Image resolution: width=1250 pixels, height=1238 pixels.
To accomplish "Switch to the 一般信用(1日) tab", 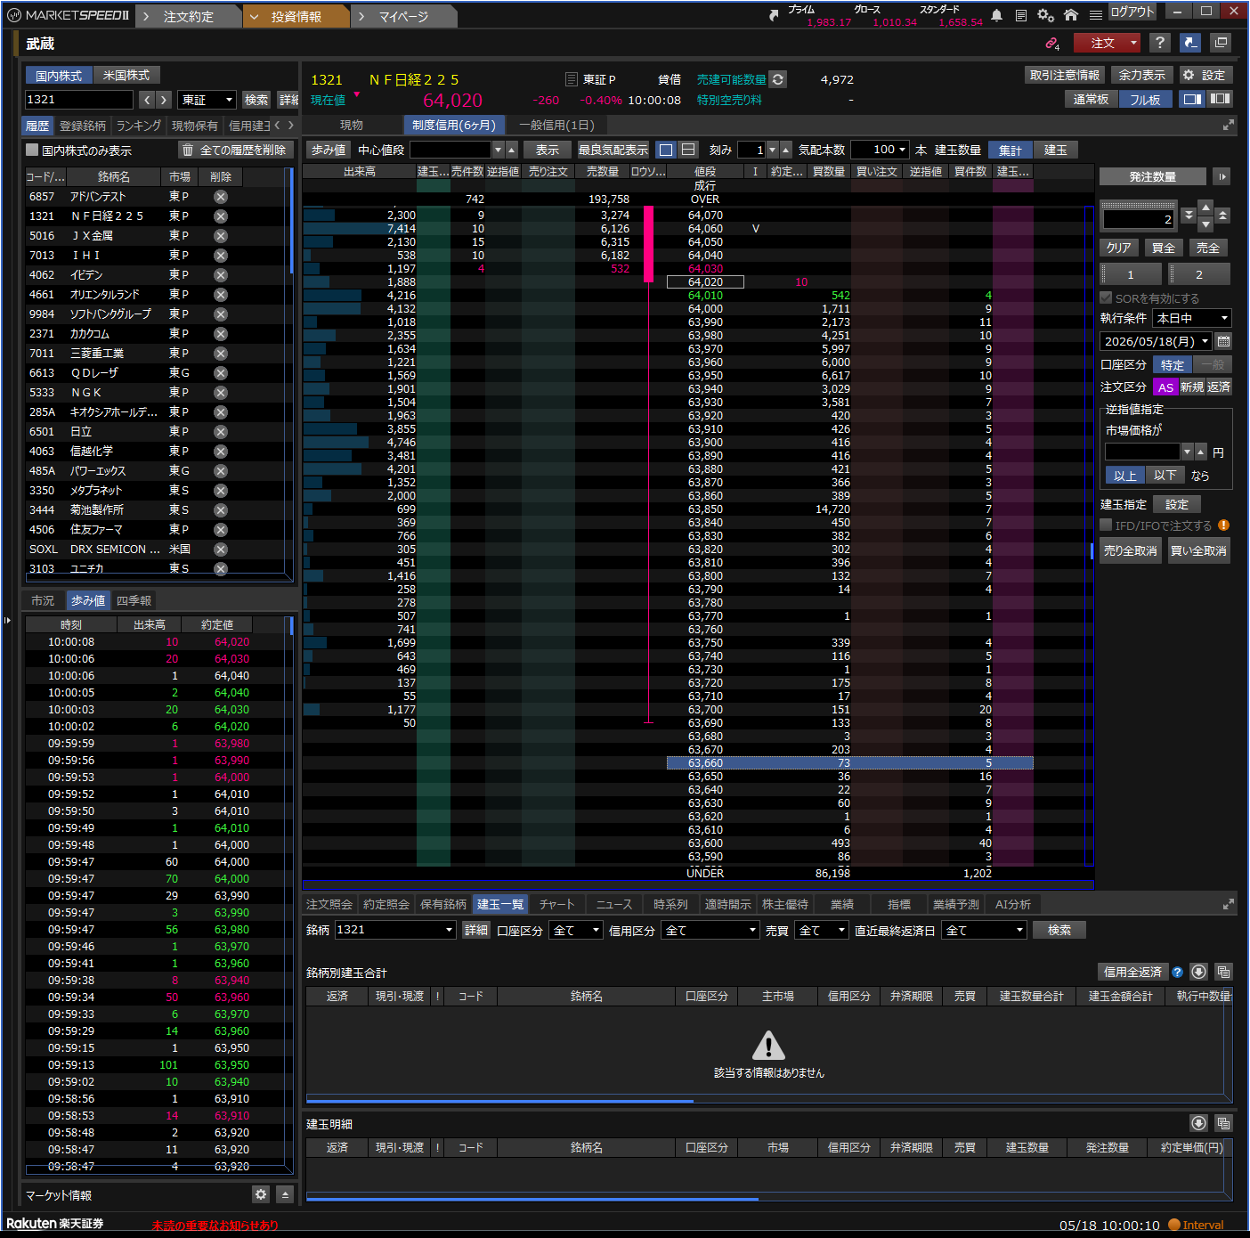I will coord(556,126).
